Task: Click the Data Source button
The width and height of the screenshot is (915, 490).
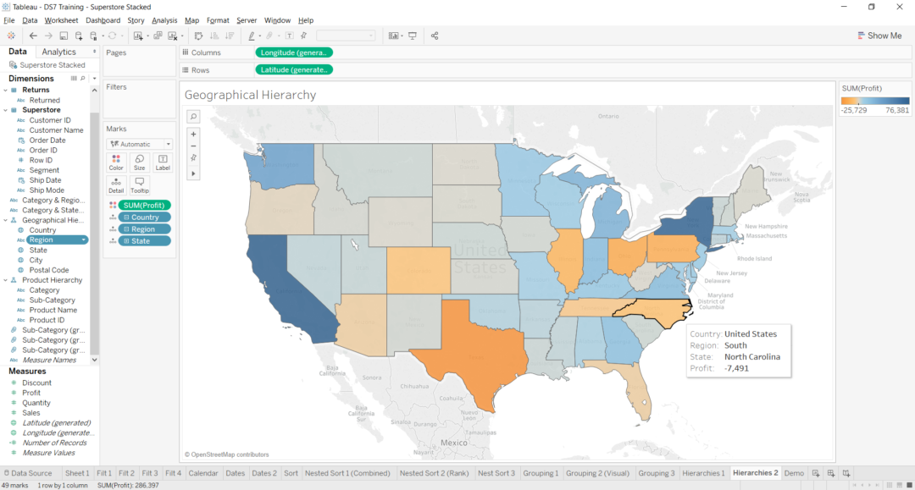Action: click(29, 473)
